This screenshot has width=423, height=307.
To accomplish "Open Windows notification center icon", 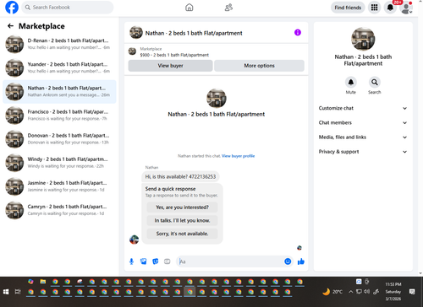I will pos(412,292).
